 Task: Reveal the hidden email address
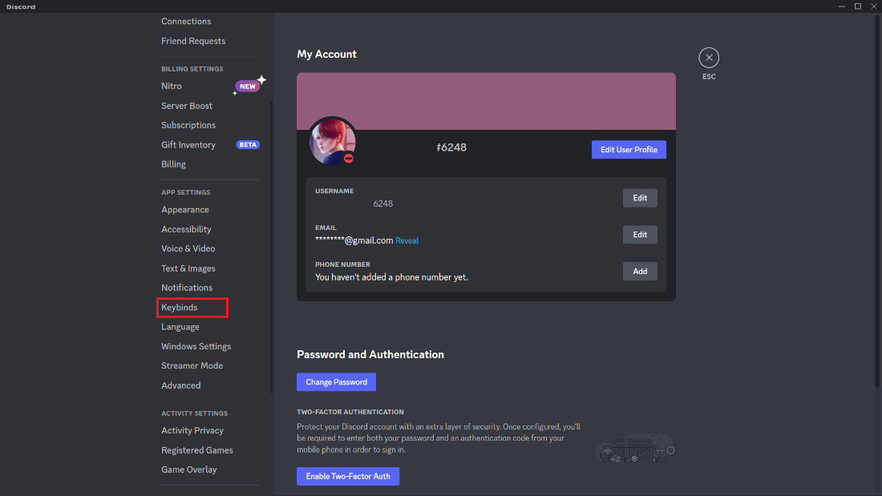pos(407,240)
